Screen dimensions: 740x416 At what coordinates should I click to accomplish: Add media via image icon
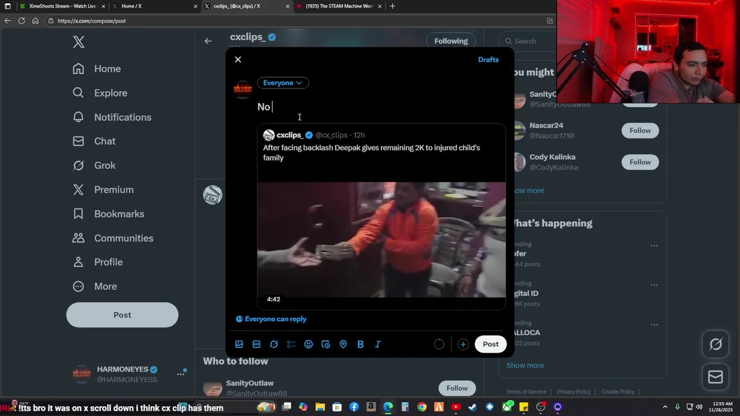click(x=239, y=344)
